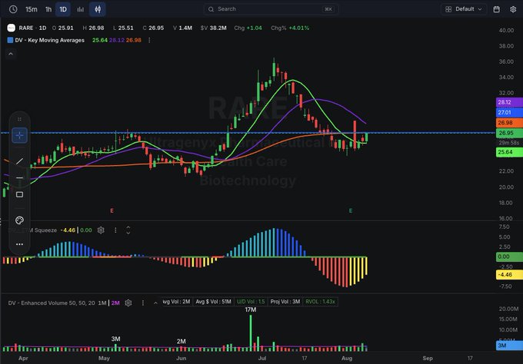Viewport: 523px width, 364px height.
Task: Click the C 26.95 close value
Action: coord(153,28)
